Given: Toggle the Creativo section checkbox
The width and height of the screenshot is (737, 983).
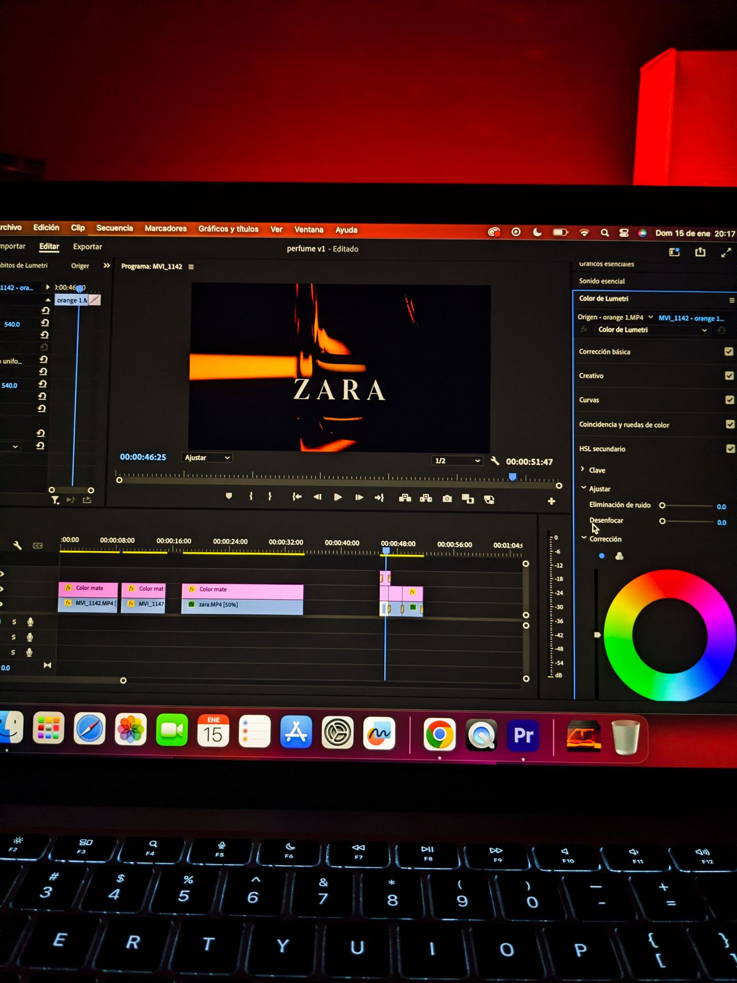Looking at the screenshot, I should click(729, 376).
